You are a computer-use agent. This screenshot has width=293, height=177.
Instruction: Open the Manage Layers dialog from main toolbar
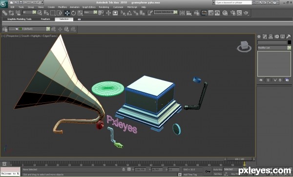pyautogui.click(x=196, y=13)
